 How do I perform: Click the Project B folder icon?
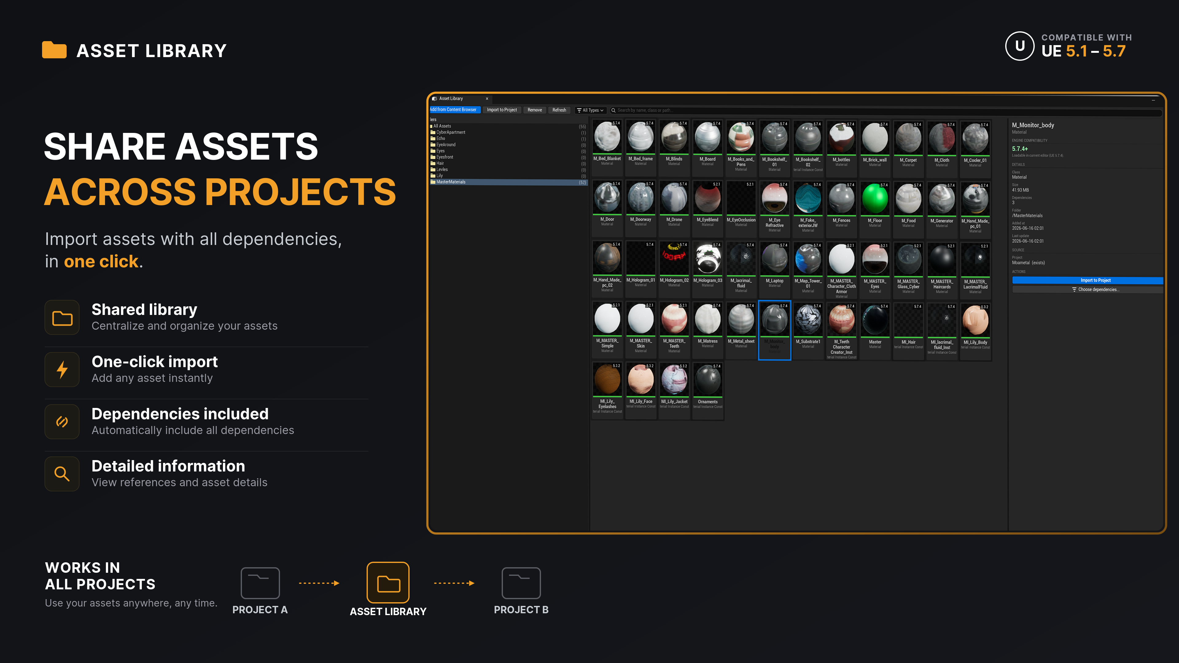pos(521,583)
